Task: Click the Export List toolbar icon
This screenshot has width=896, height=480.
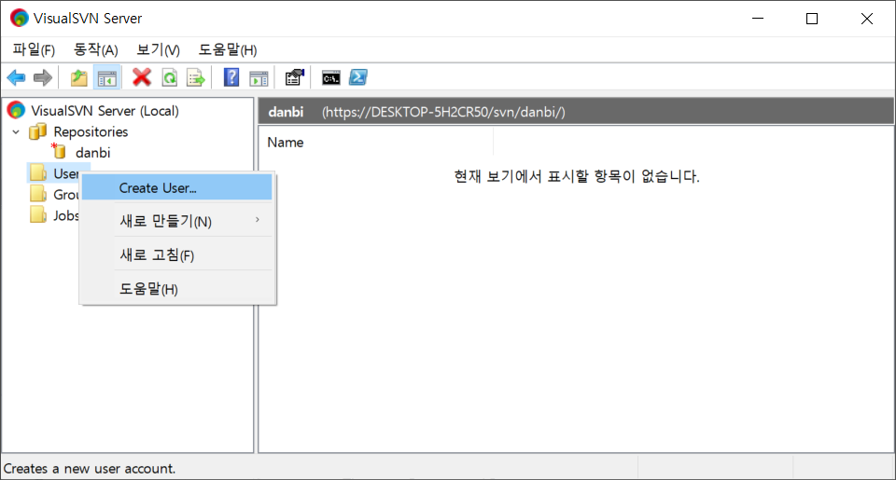Action: 195,77
